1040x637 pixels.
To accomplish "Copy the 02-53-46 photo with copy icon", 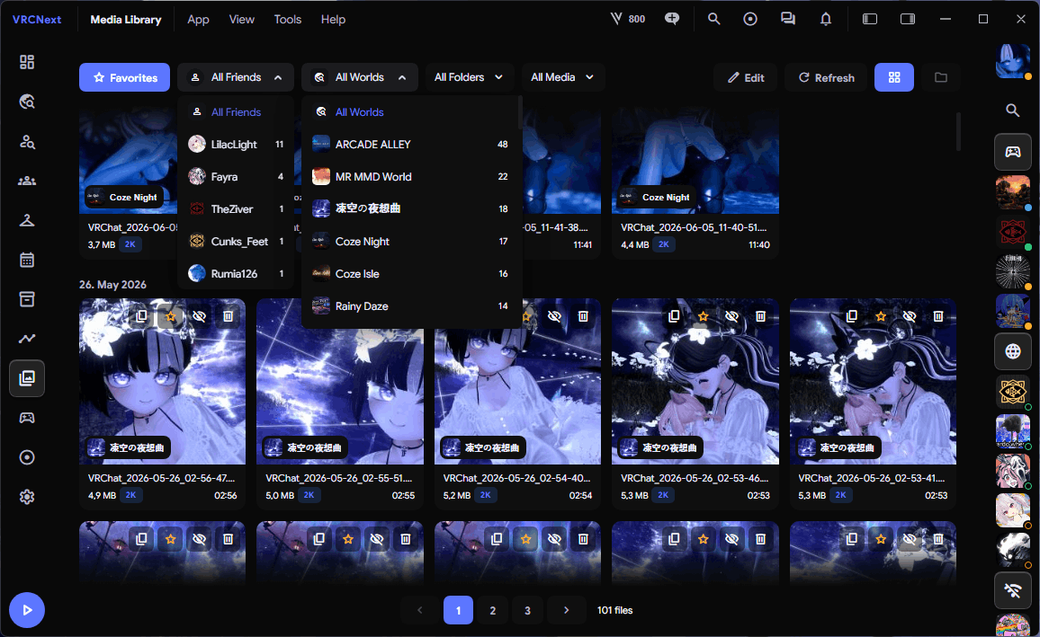I will (x=674, y=316).
